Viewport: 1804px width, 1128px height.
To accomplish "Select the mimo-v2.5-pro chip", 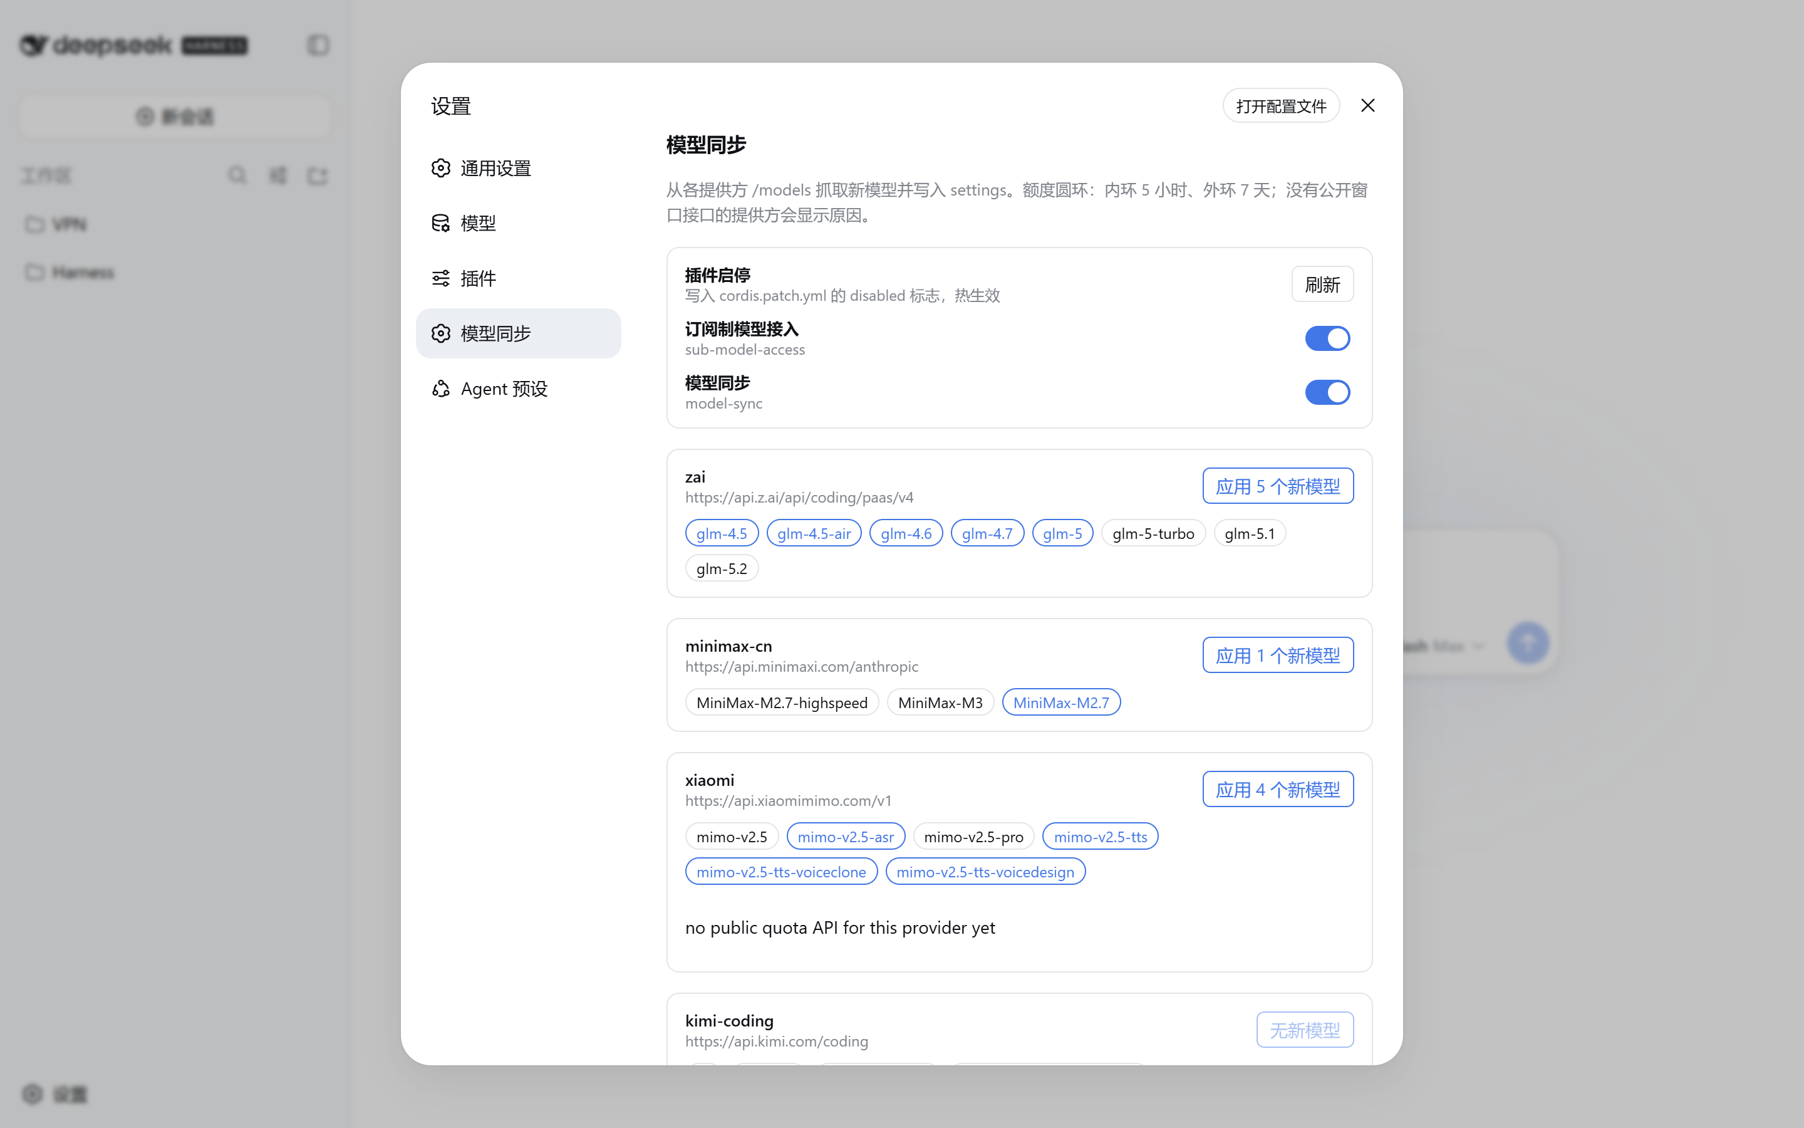I will pyautogui.click(x=973, y=837).
